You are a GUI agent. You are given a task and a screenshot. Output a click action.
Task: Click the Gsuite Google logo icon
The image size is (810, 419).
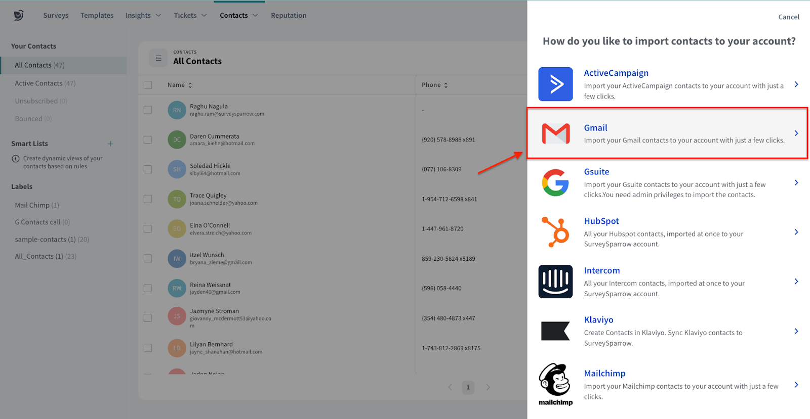tap(555, 182)
